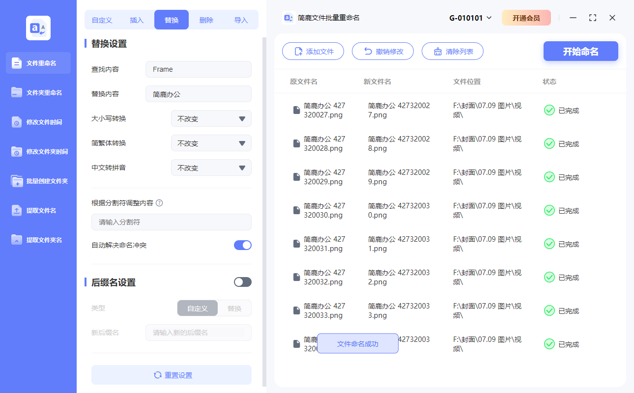Expand the G-010101 account dropdown
This screenshot has height=393, width=634.
pyautogui.click(x=470, y=18)
